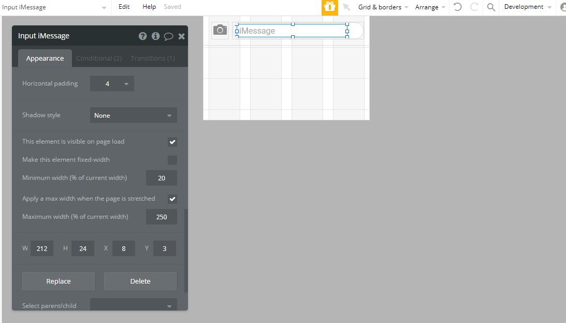Image resolution: width=566 pixels, height=323 pixels.
Task: Redo the change
Action: 474,7
